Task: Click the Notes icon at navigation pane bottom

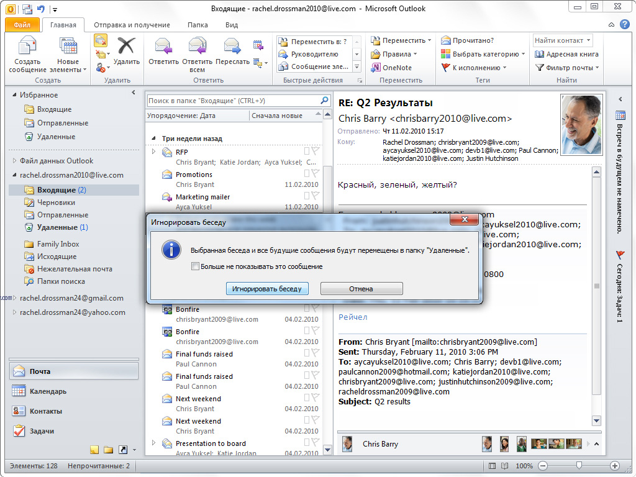Action: (94, 450)
